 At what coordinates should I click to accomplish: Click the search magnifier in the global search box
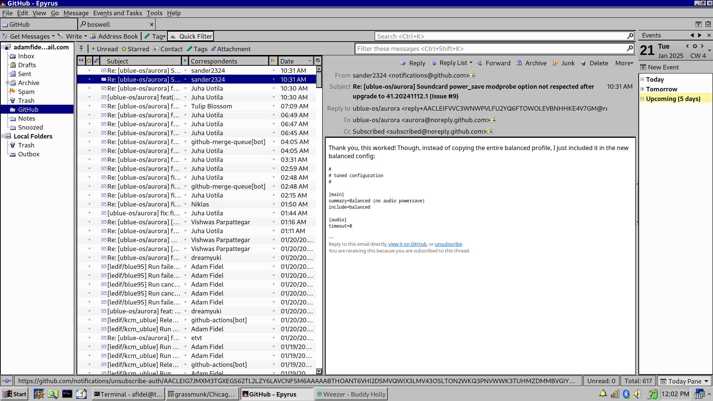[x=630, y=36]
